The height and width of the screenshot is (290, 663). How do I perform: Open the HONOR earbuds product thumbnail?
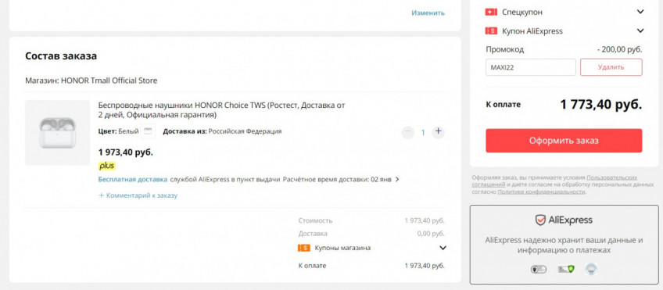[58, 132]
